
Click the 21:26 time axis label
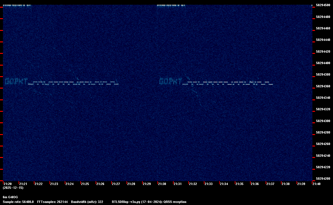(100, 184)
